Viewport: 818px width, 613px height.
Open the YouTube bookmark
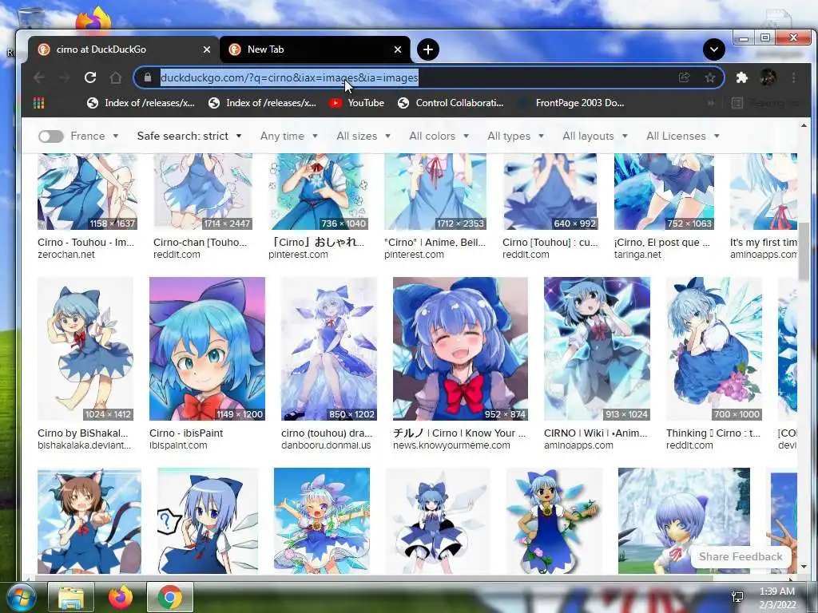[x=357, y=103]
